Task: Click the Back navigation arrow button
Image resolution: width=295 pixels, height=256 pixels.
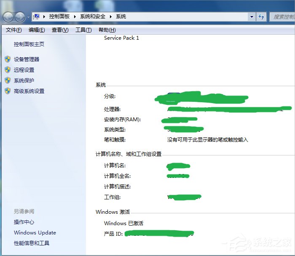Action: click(8, 17)
